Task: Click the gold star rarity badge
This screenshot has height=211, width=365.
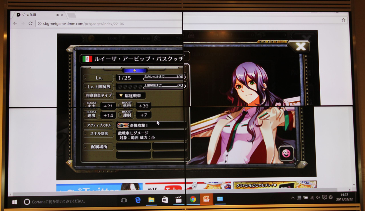Action: coord(135,70)
